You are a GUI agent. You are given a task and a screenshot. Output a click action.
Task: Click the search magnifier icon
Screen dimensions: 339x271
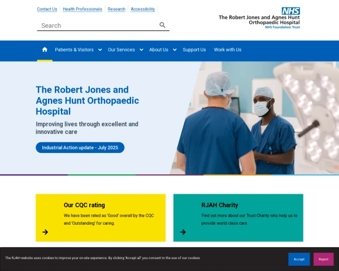click(162, 25)
